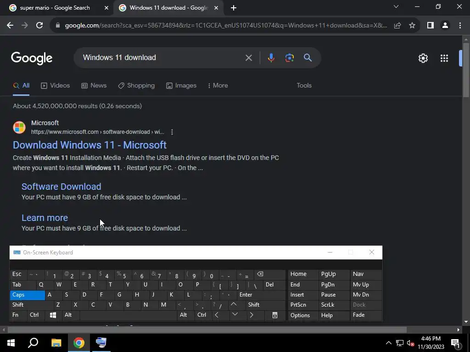The image size is (470, 352).
Task: Open Microsoft result three-dot options
Action: point(172,132)
